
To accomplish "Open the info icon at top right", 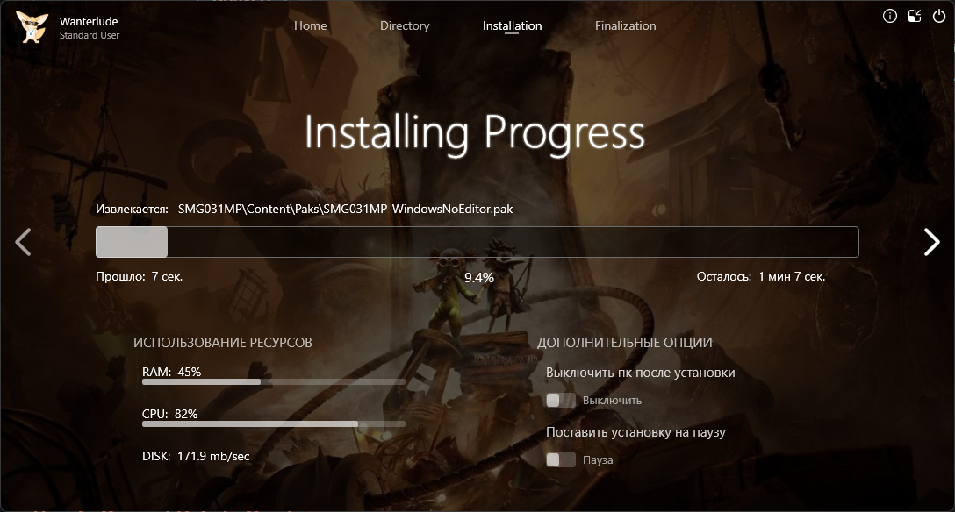I will point(889,16).
